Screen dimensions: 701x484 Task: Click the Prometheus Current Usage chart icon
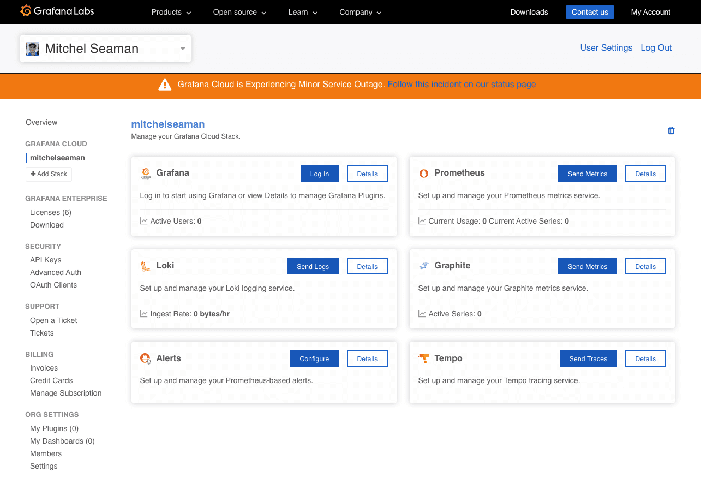pos(422,221)
